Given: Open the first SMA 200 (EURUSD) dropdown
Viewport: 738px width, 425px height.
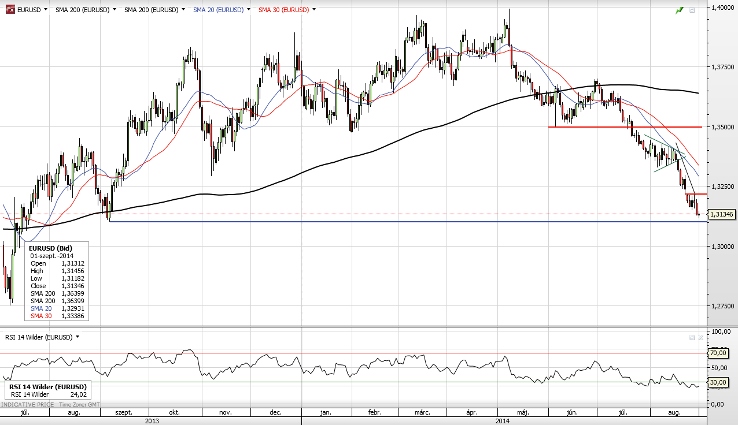Looking at the screenshot, I should 115,10.
